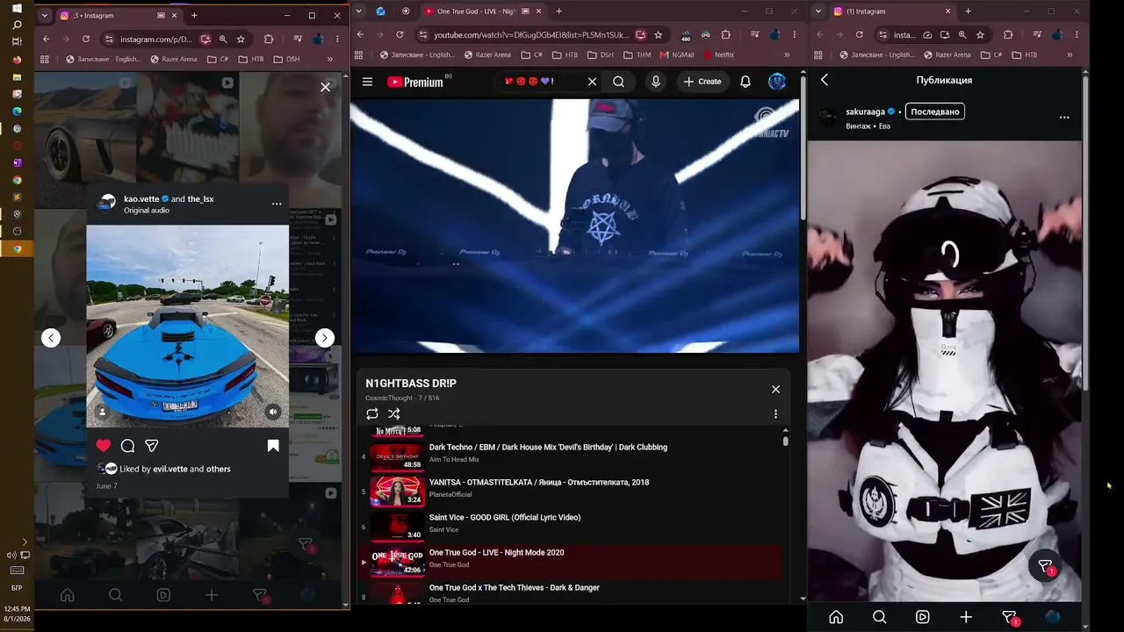1124x632 pixels.
Task: Close the Instagram post overlay
Action: [326, 87]
